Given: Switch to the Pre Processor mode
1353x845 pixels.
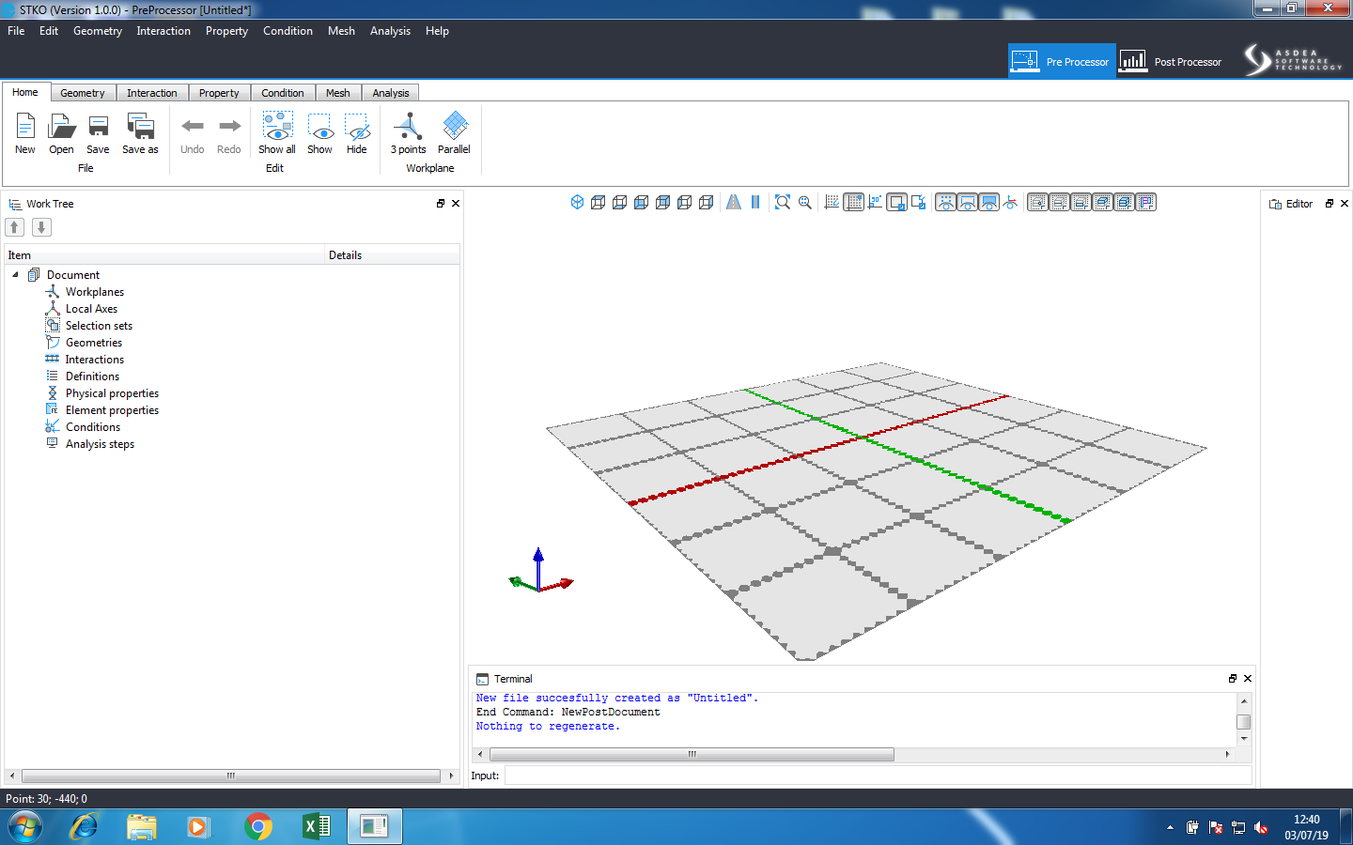Looking at the screenshot, I should pos(1062,61).
